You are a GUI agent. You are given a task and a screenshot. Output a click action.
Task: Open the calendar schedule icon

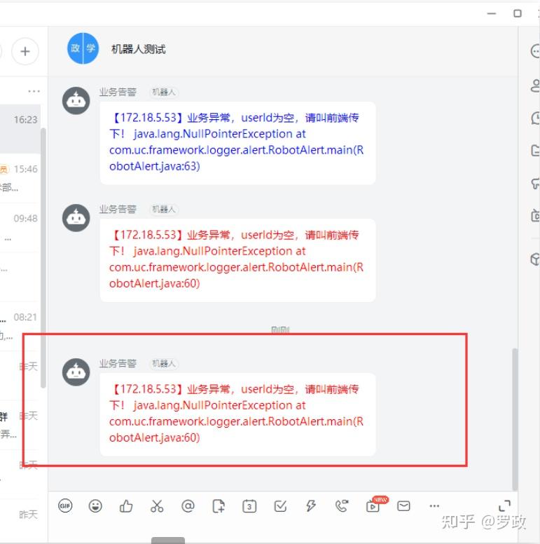click(249, 507)
